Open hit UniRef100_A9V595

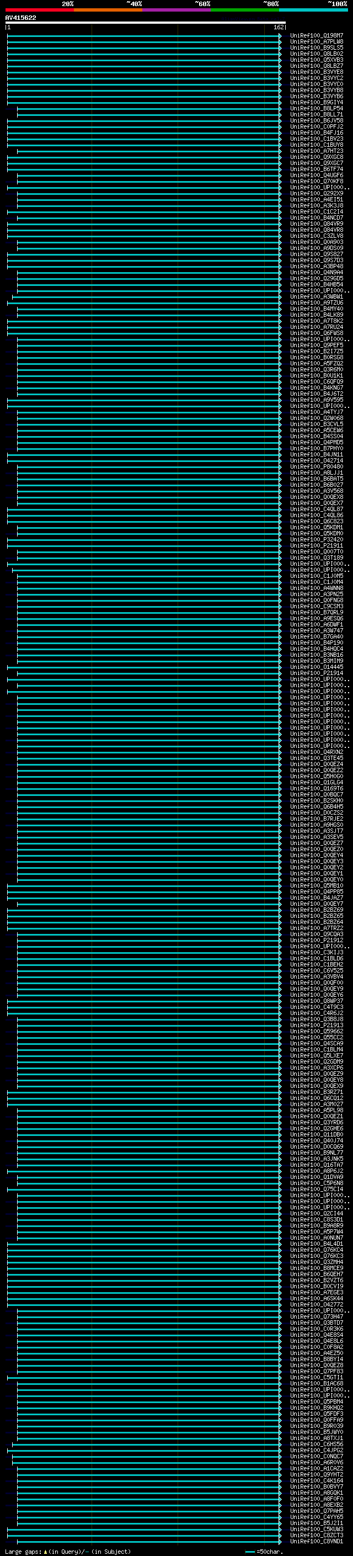click(316, 400)
